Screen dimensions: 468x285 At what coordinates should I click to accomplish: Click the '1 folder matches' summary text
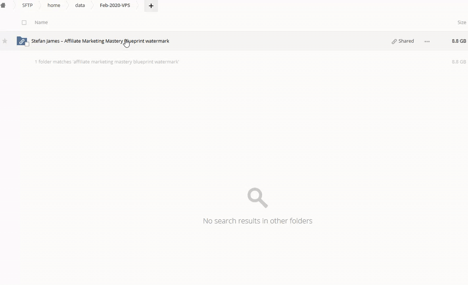[107, 62]
